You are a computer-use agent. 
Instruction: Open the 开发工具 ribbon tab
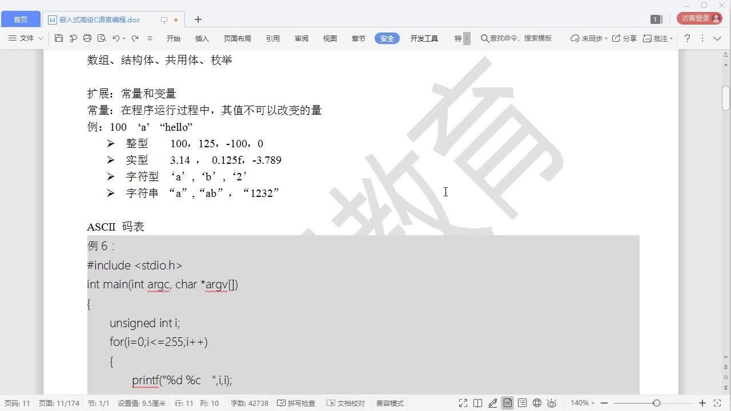[424, 38]
